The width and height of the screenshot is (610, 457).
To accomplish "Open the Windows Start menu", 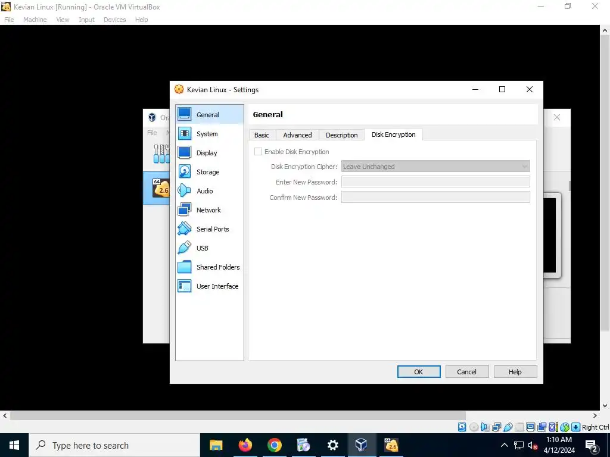I will [x=14, y=445].
